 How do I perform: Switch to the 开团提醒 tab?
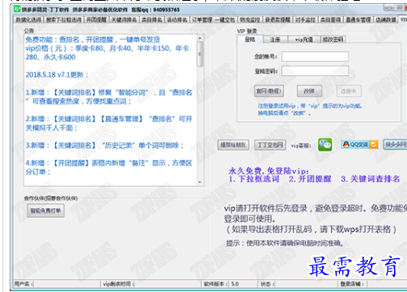click(x=96, y=19)
